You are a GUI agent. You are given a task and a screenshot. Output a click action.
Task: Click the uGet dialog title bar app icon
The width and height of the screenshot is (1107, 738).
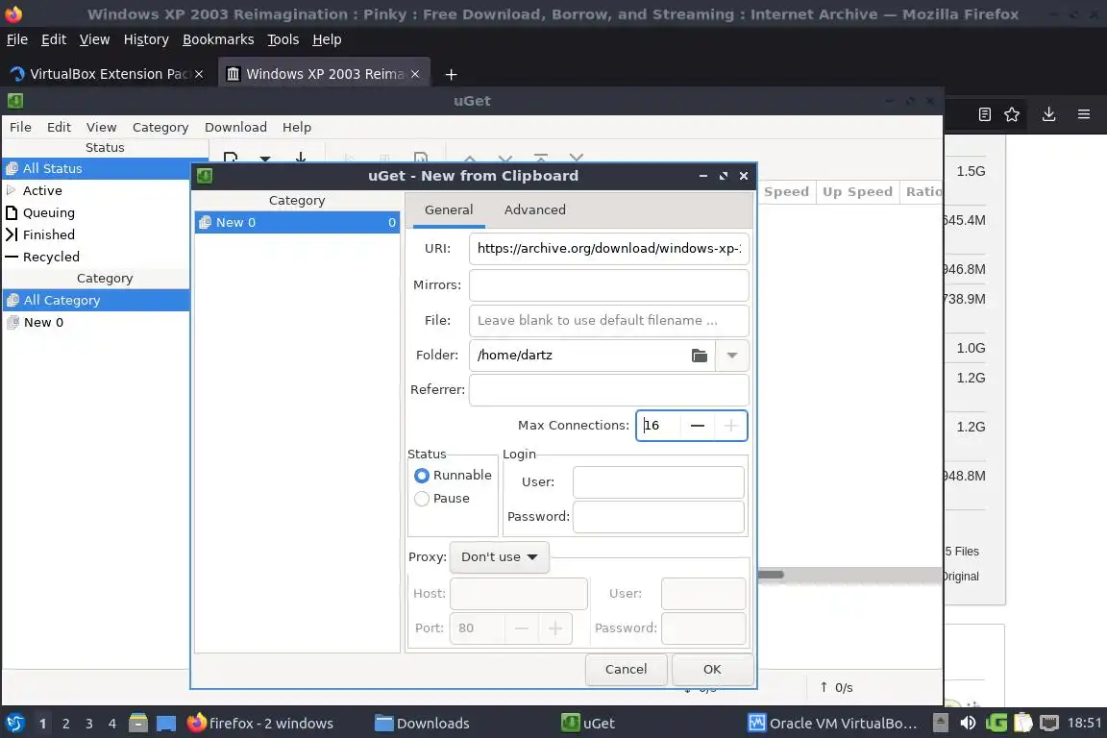click(x=205, y=176)
